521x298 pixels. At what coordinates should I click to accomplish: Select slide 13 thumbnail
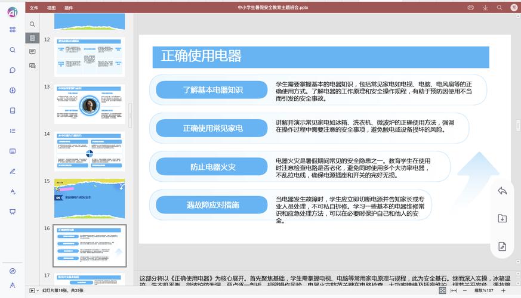(90, 104)
